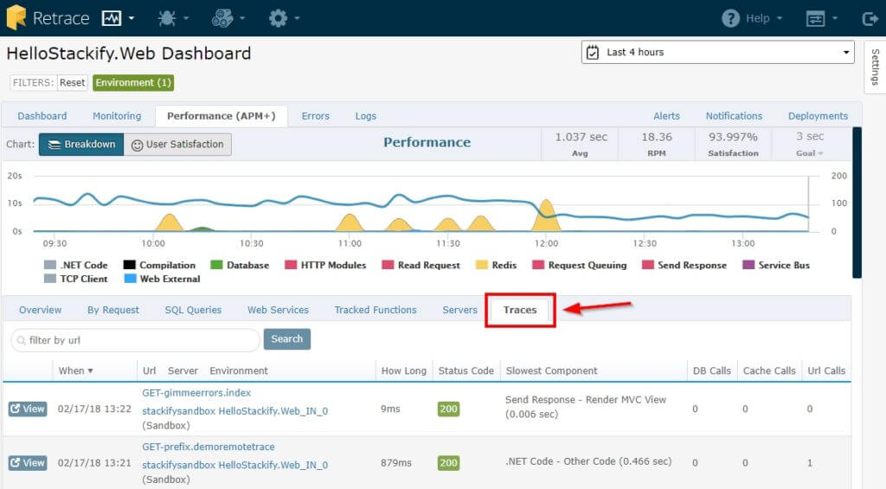Click 200 status badge in 13:22 row
The height and width of the screenshot is (489, 886).
(449, 409)
